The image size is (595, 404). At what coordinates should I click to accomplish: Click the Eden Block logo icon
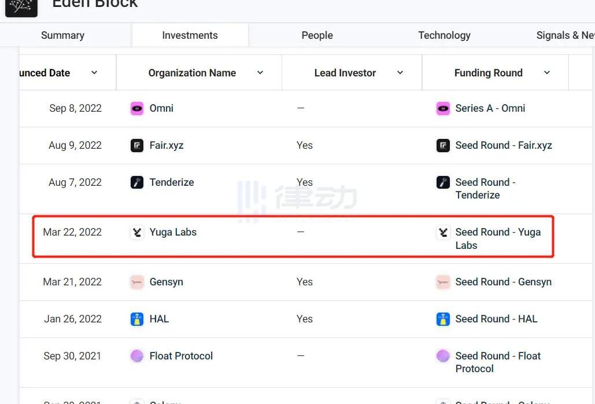pos(21,6)
